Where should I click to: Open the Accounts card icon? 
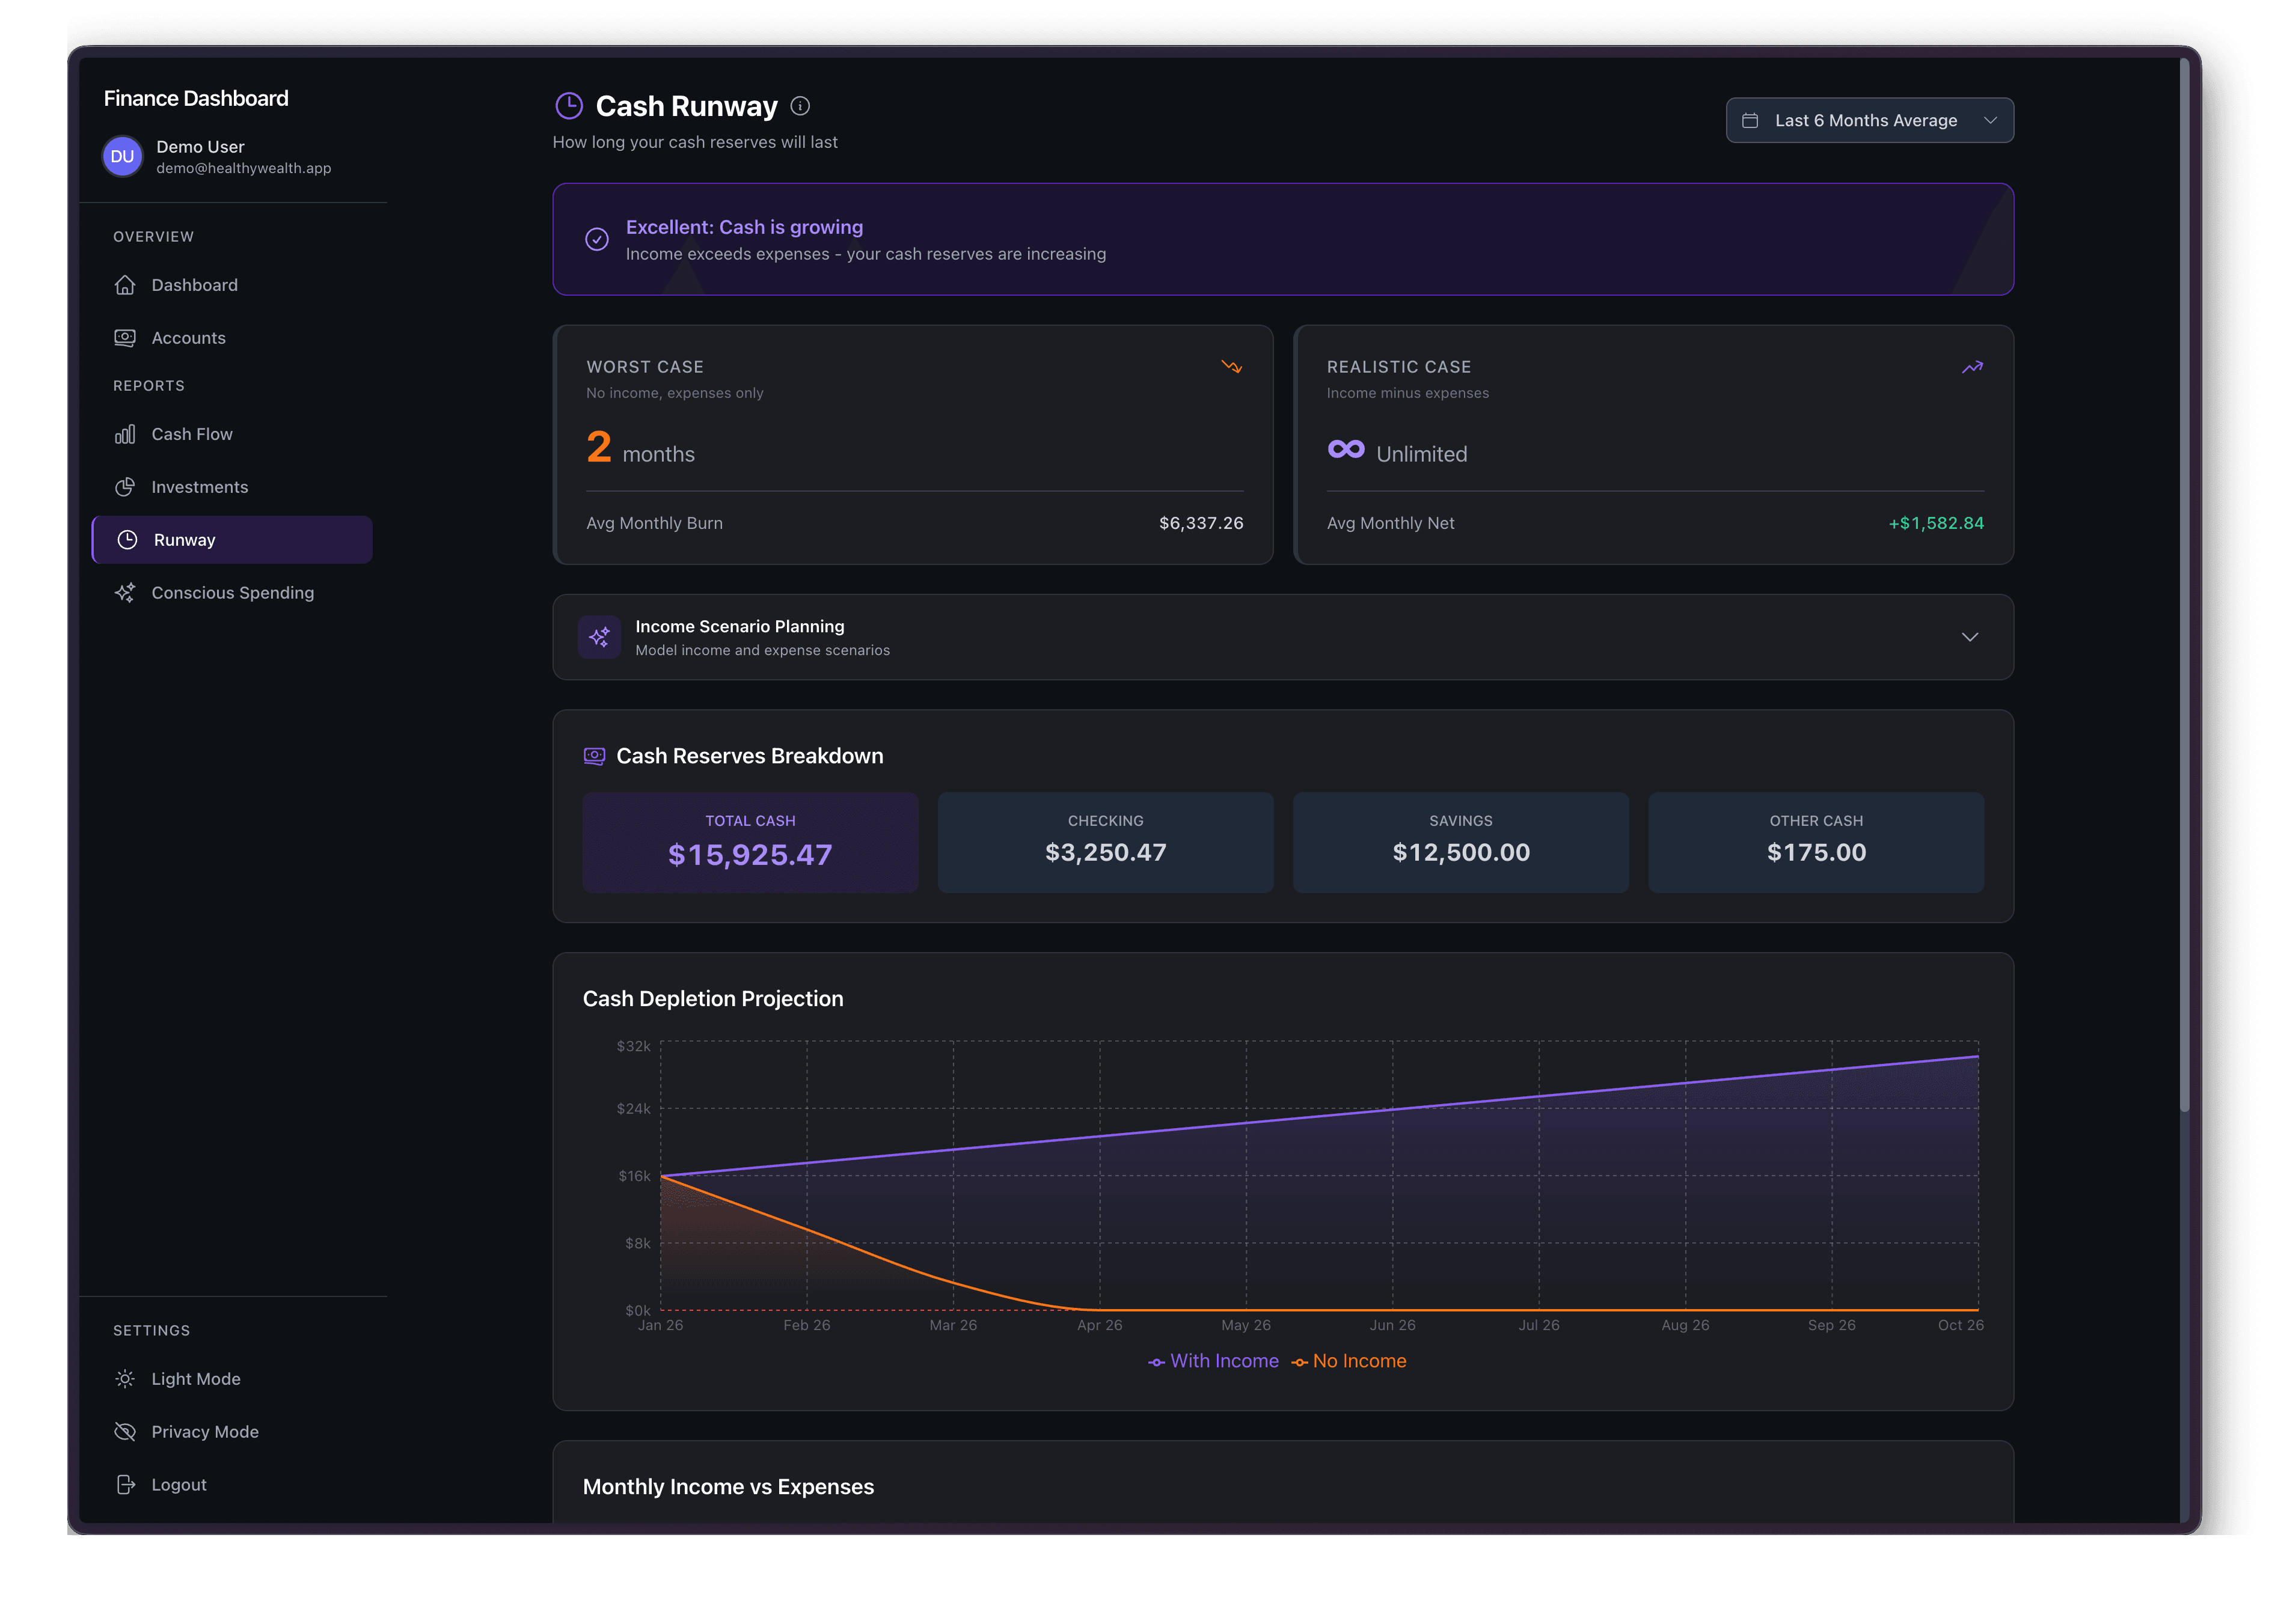[x=125, y=337]
